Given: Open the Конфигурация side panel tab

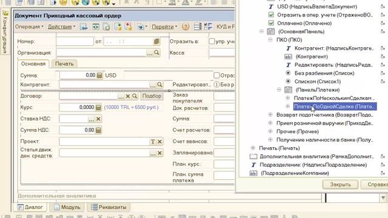Looking at the screenshot, I should click(5, 32).
